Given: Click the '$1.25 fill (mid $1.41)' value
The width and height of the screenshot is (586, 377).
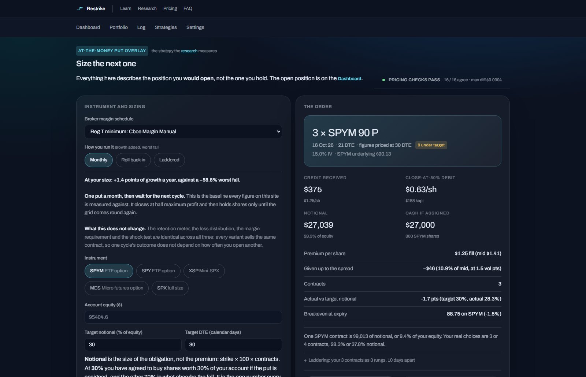Looking at the screenshot, I should pos(478,253).
